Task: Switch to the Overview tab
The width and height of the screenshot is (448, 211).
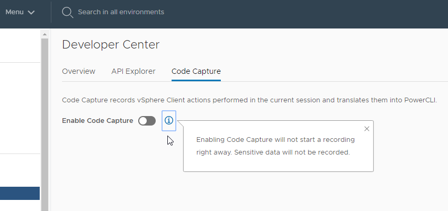Action: click(x=78, y=71)
